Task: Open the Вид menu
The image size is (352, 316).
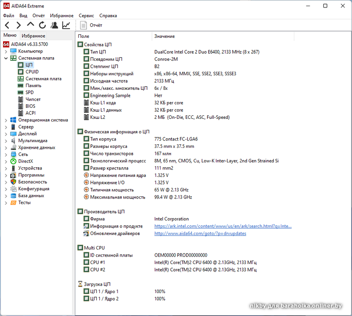Action: coord(23,15)
